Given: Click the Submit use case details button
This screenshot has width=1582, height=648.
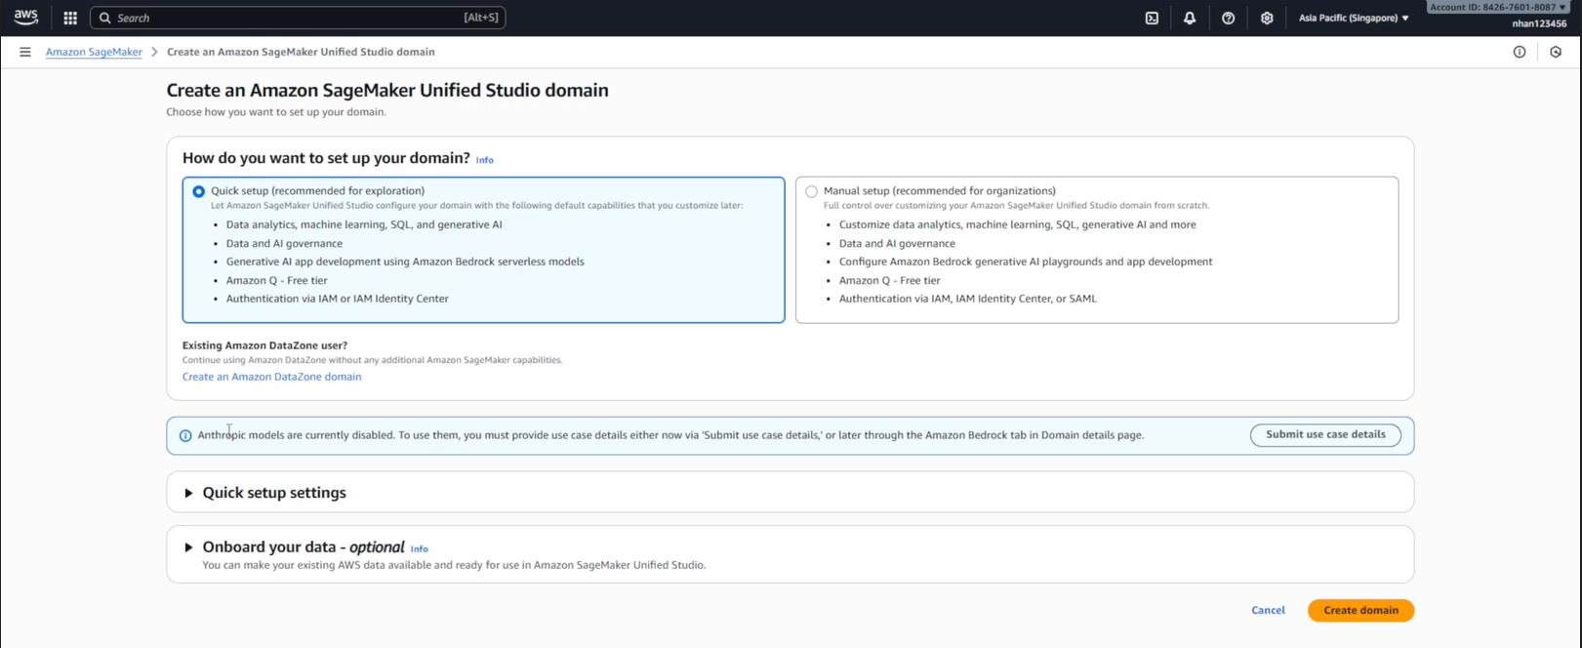Looking at the screenshot, I should coord(1325,434).
